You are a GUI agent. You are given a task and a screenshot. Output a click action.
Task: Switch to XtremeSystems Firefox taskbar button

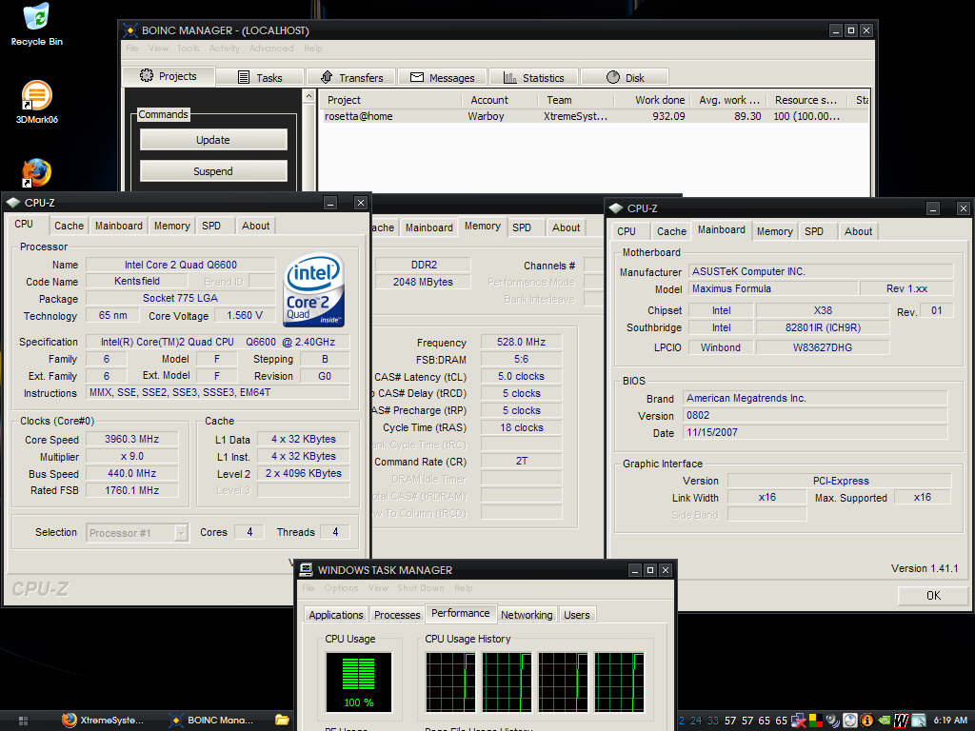[103, 721]
